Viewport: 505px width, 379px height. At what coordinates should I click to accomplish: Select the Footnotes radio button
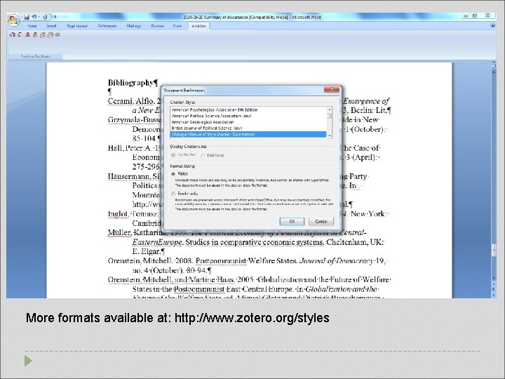(x=173, y=155)
